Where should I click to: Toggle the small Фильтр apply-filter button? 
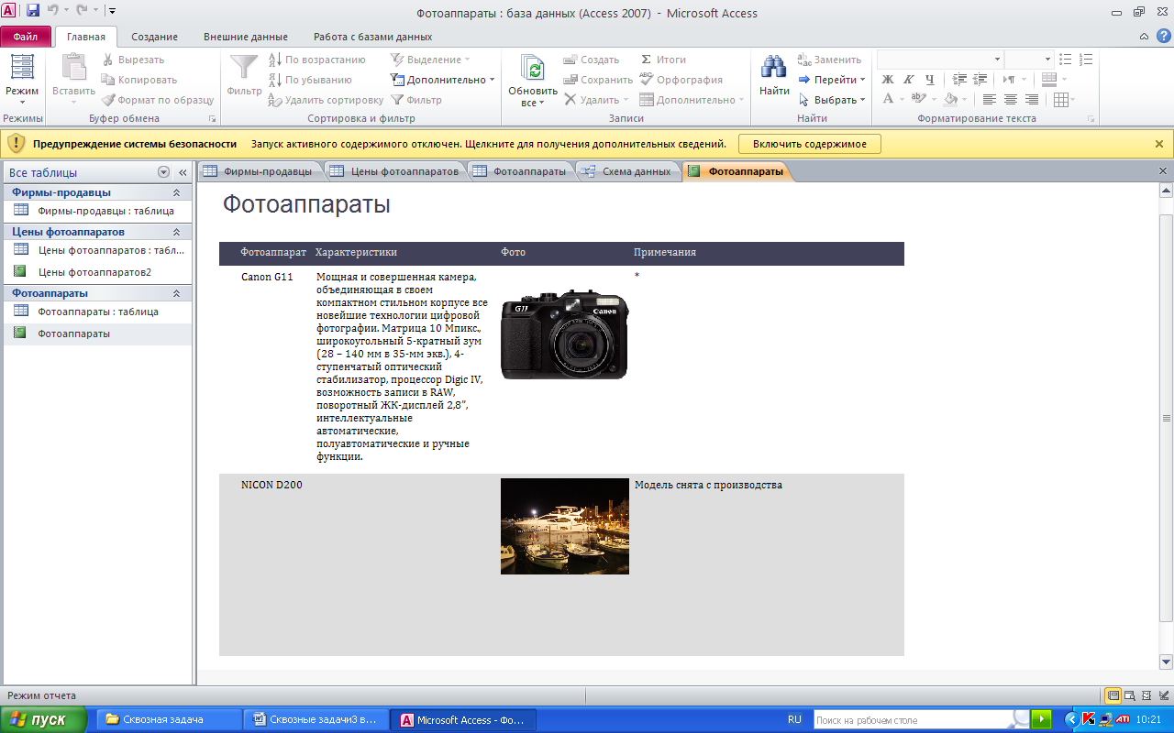(x=416, y=100)
